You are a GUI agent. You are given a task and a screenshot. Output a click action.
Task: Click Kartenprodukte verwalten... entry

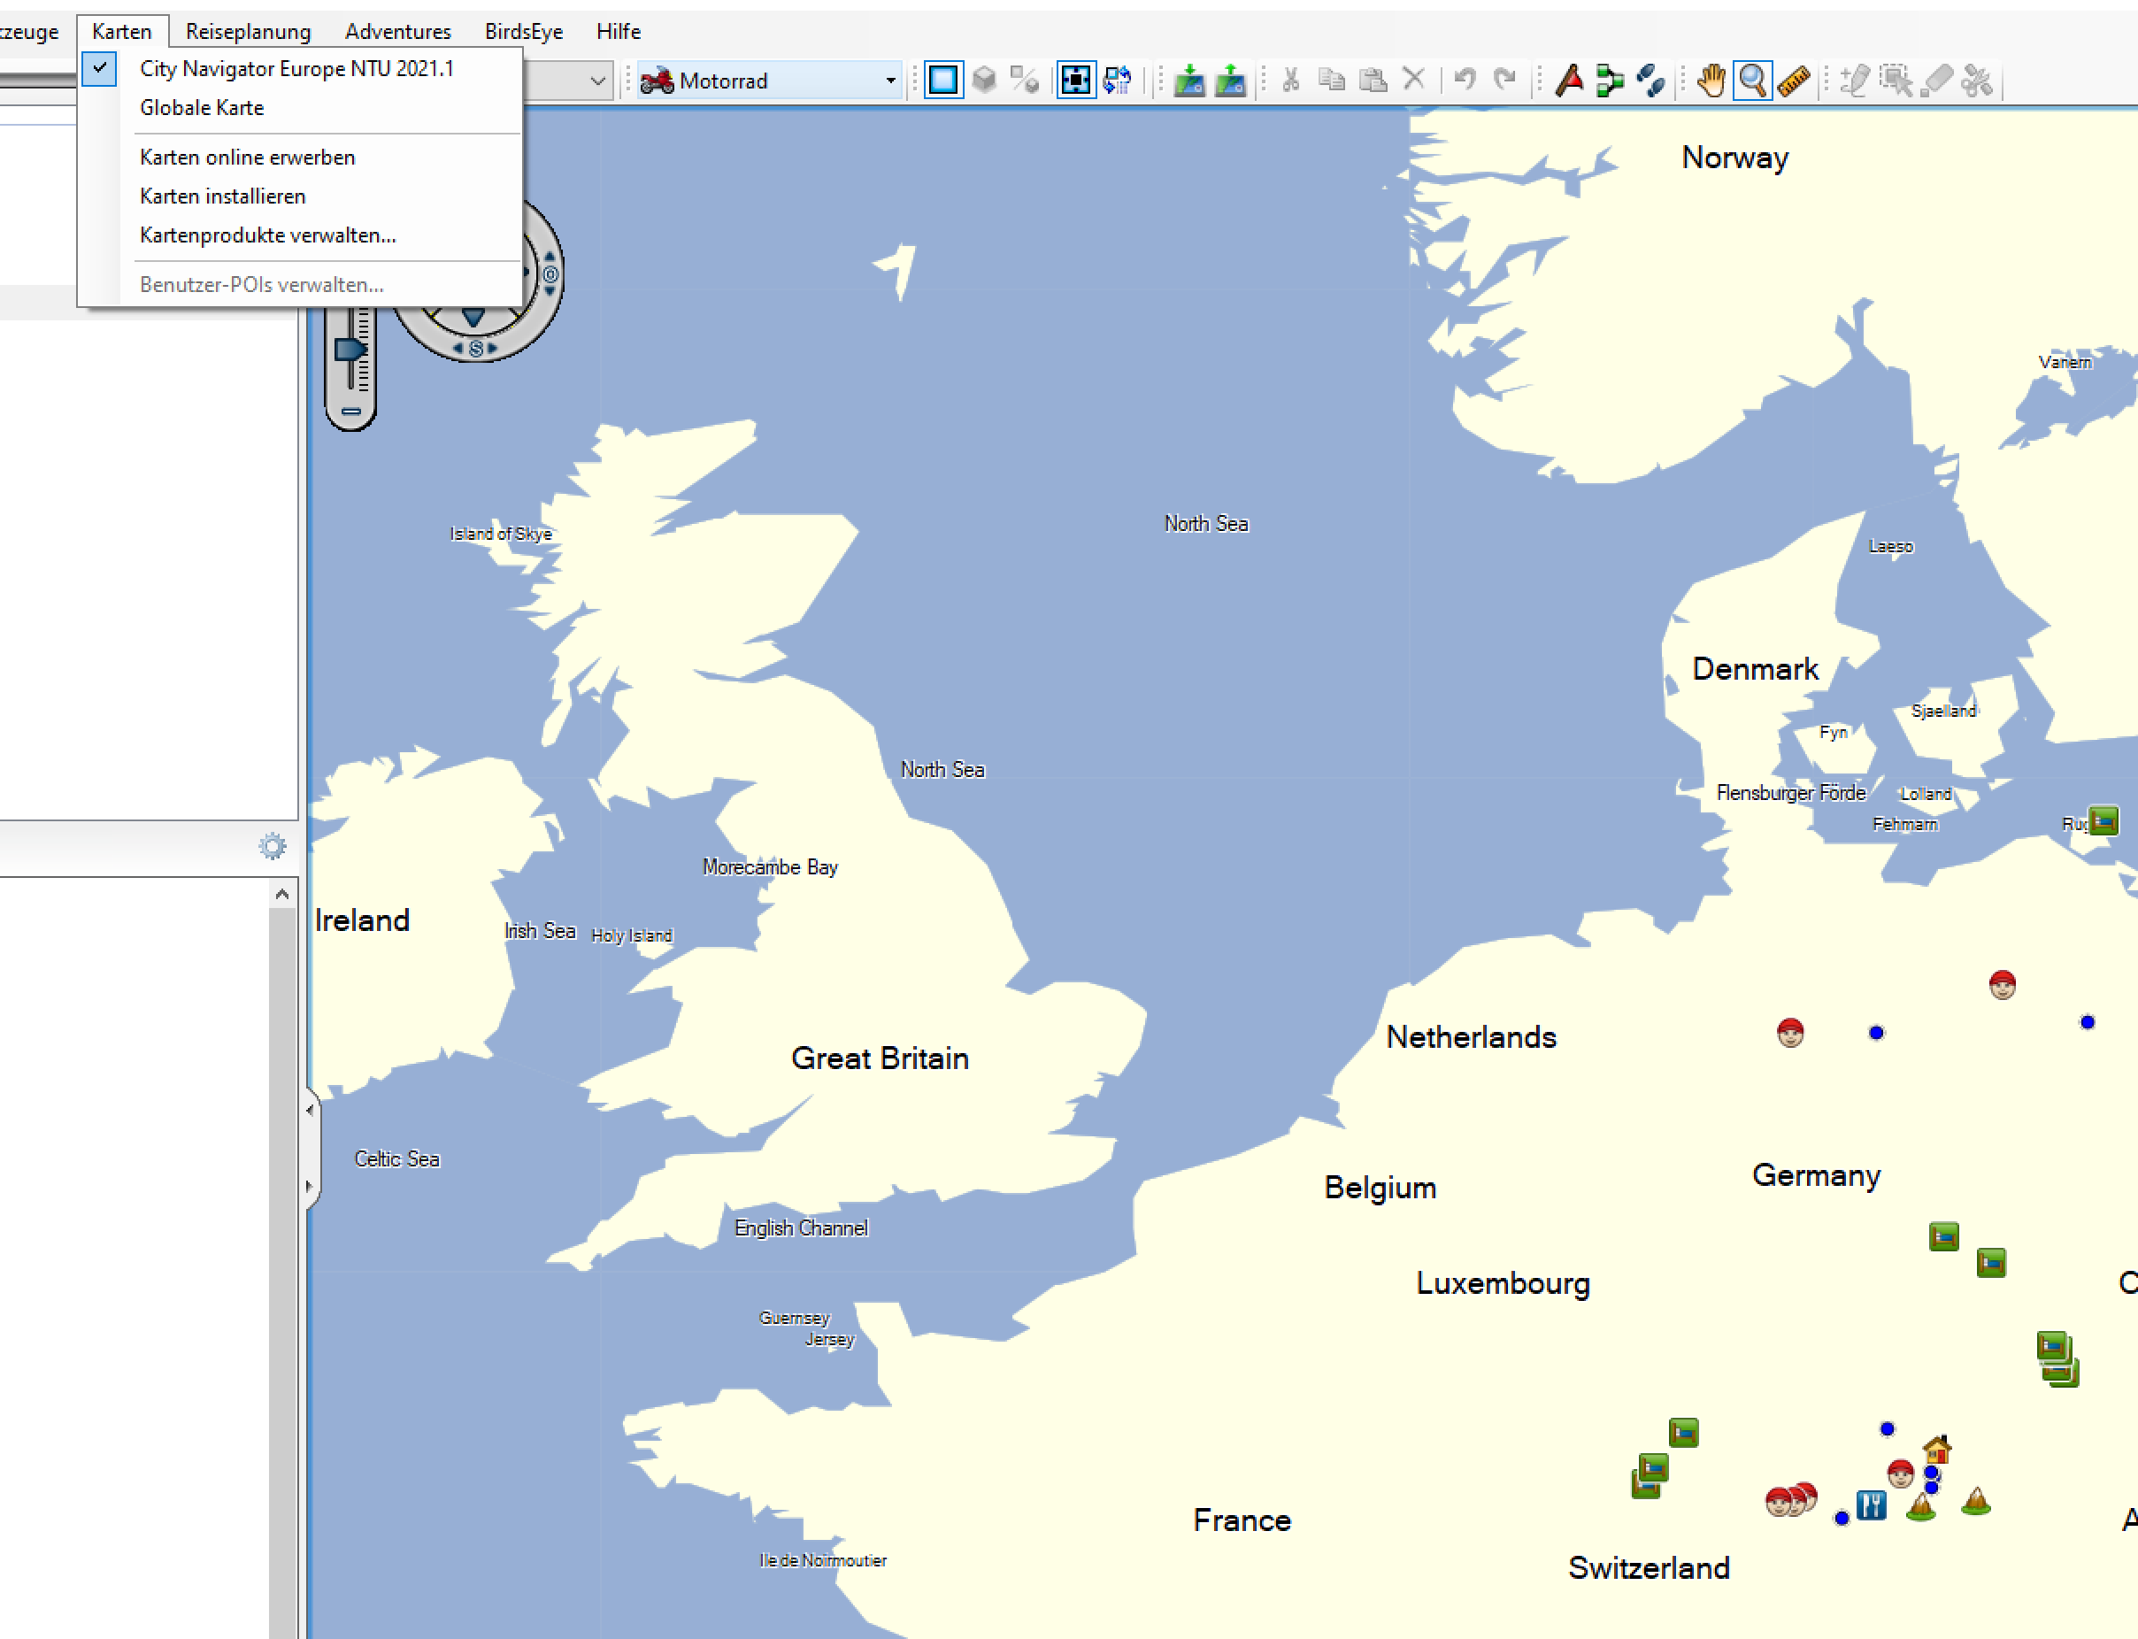(267, 235)
